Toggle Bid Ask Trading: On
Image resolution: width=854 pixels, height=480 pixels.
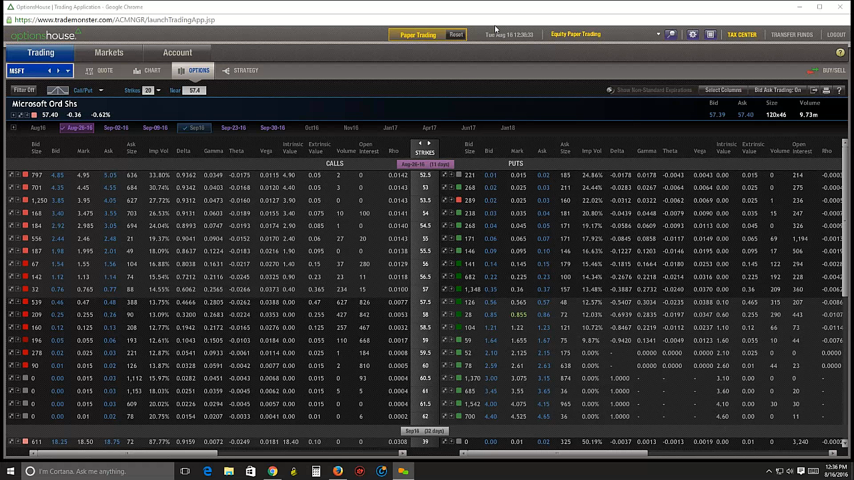(x=778, y=90)
